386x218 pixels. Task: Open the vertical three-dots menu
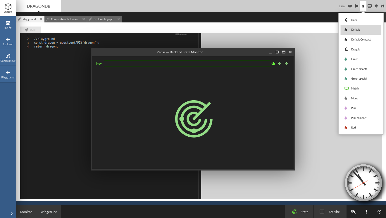pos(366,212)
